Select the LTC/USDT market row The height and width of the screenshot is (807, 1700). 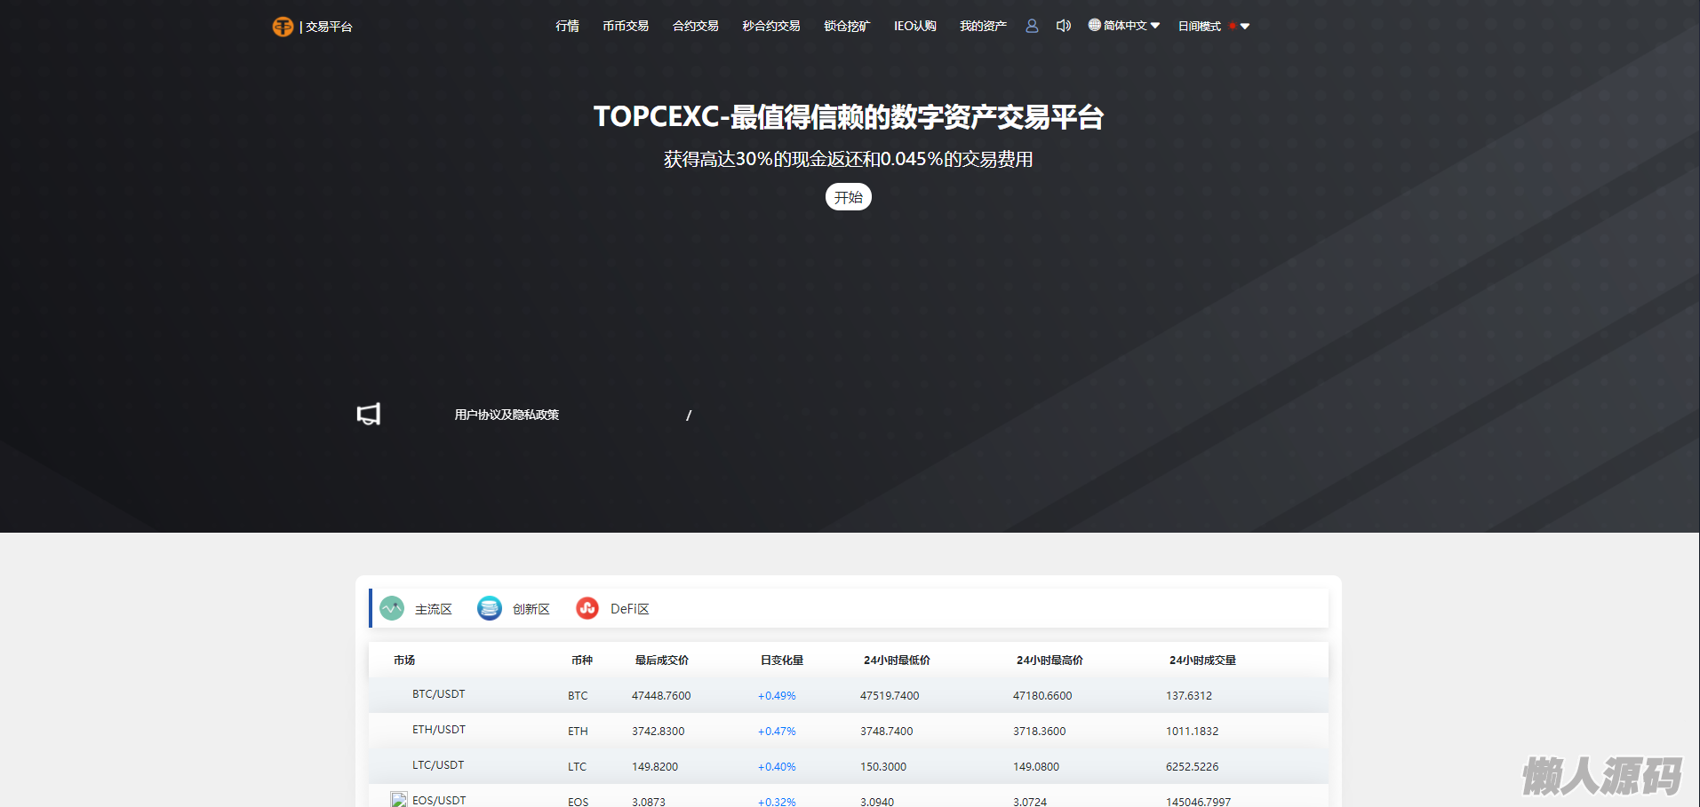849,766
